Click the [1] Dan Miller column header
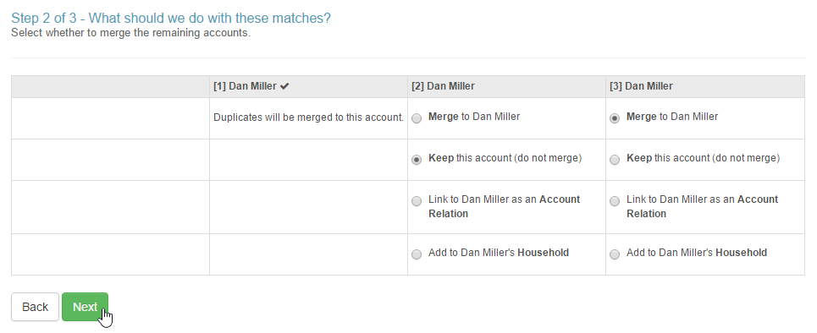This screenshot has width=817, height=333. [x=308, y=86]
